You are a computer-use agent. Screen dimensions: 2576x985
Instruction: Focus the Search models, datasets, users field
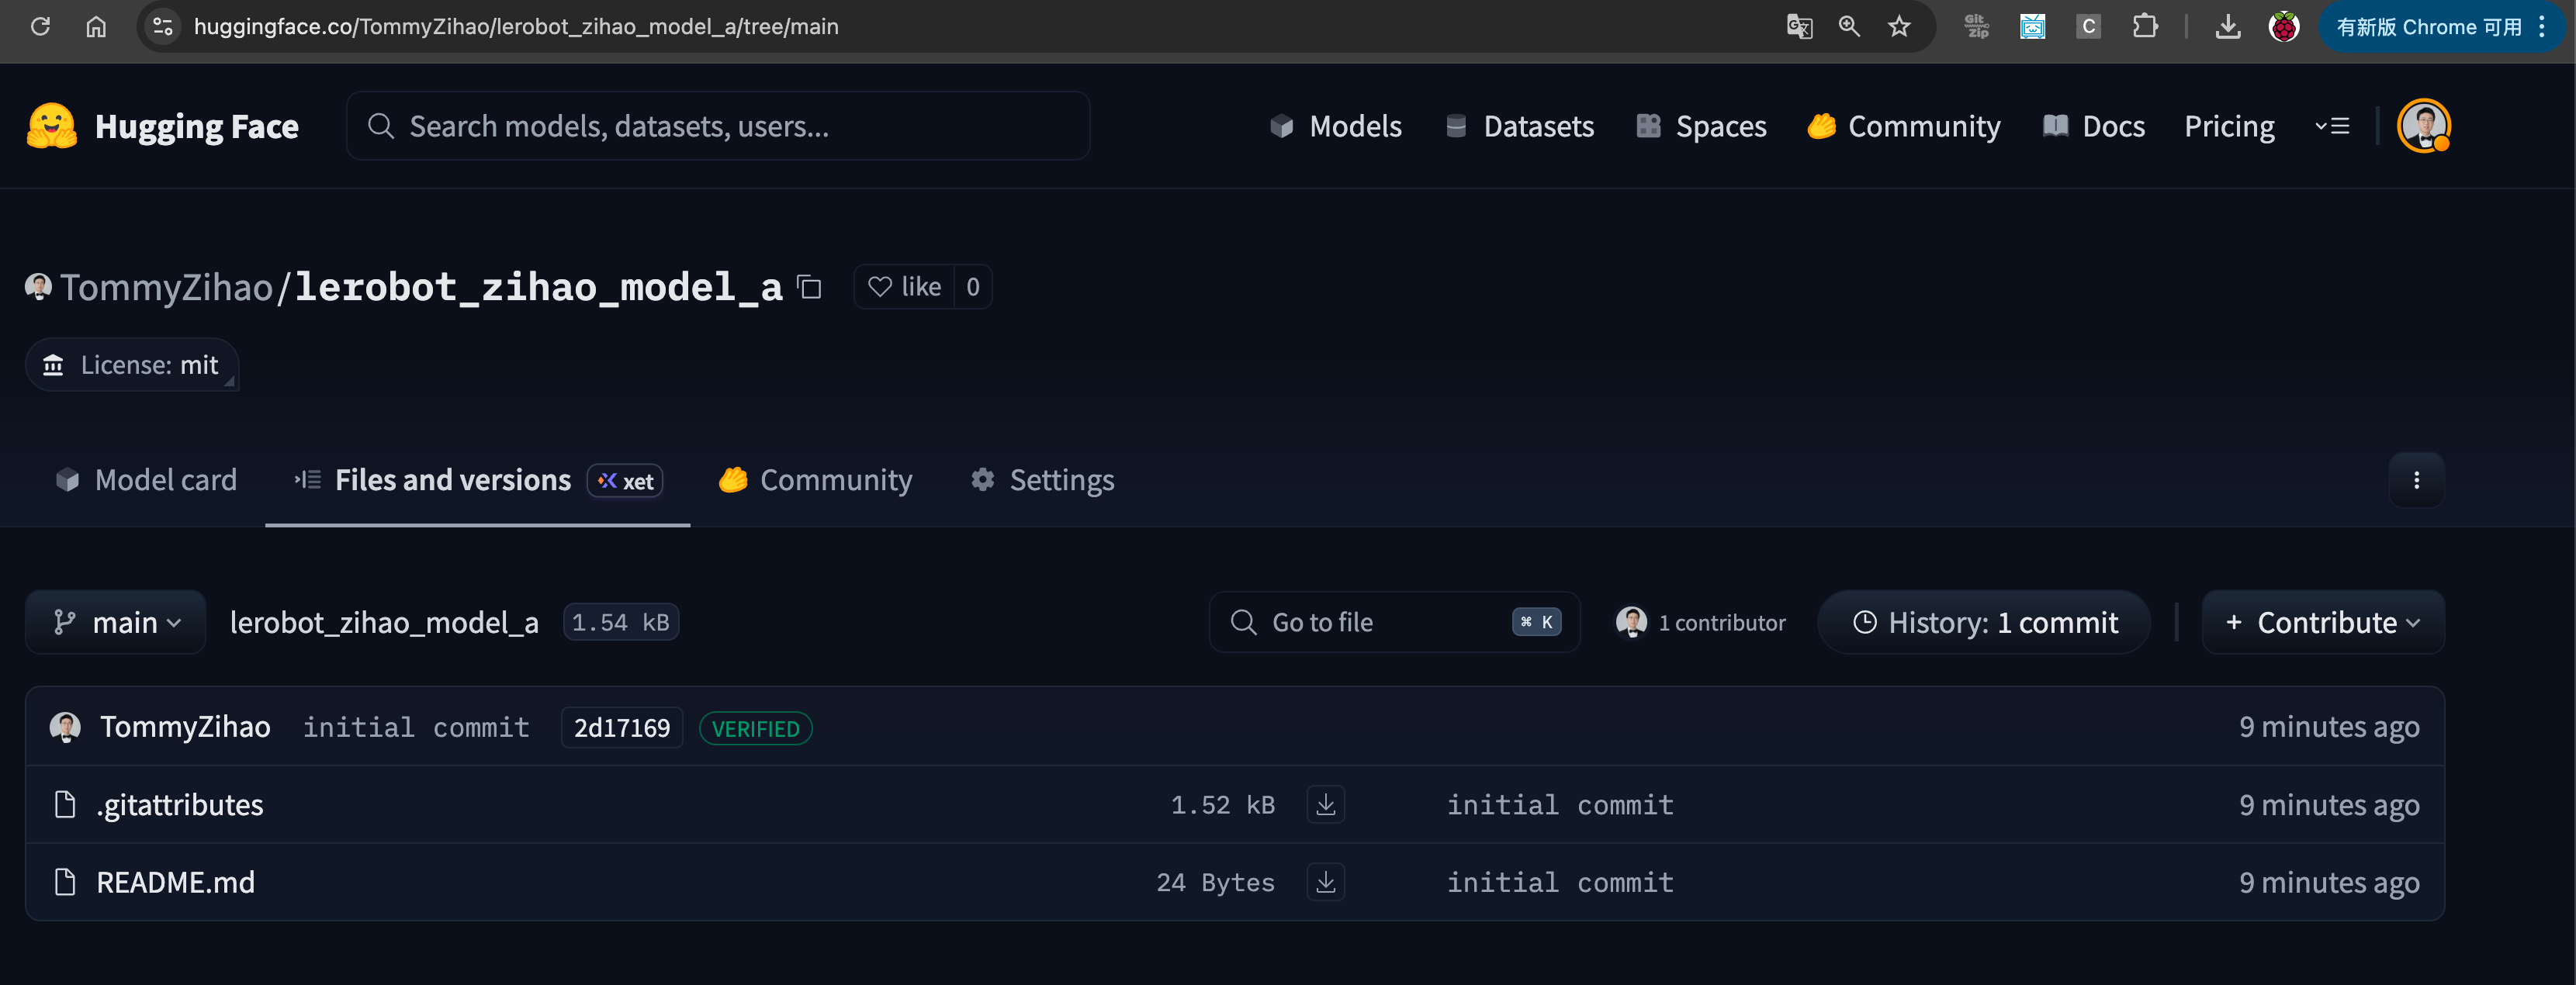pos(718,126)
